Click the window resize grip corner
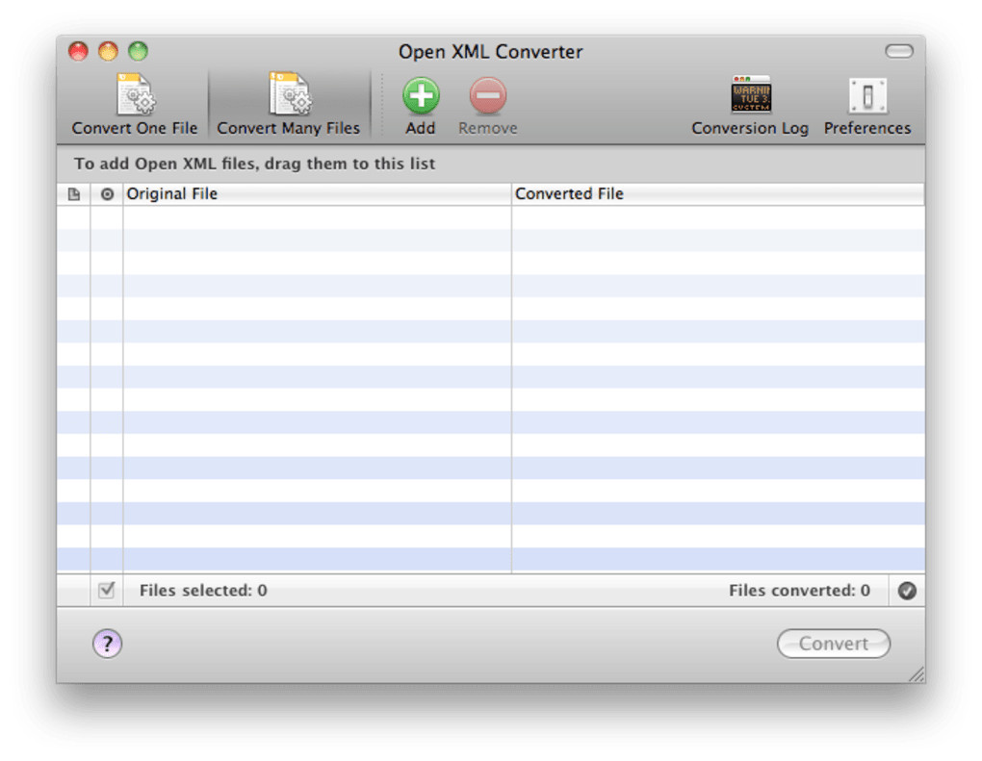The height and width of the screenshot is (761, 982). [917, 674]
